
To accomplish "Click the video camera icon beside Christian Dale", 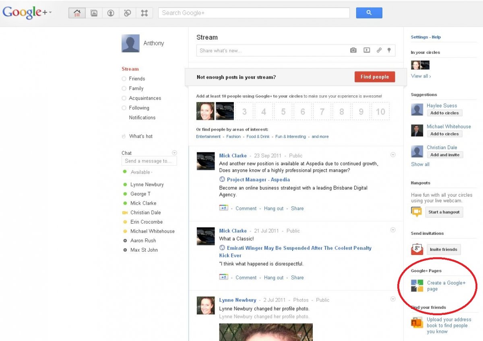I will click(x=125, y=212).
